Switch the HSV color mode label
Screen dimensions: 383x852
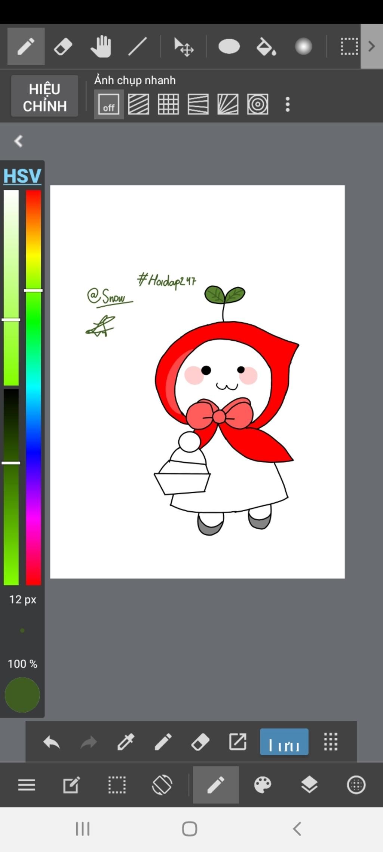tap(22, 176)
